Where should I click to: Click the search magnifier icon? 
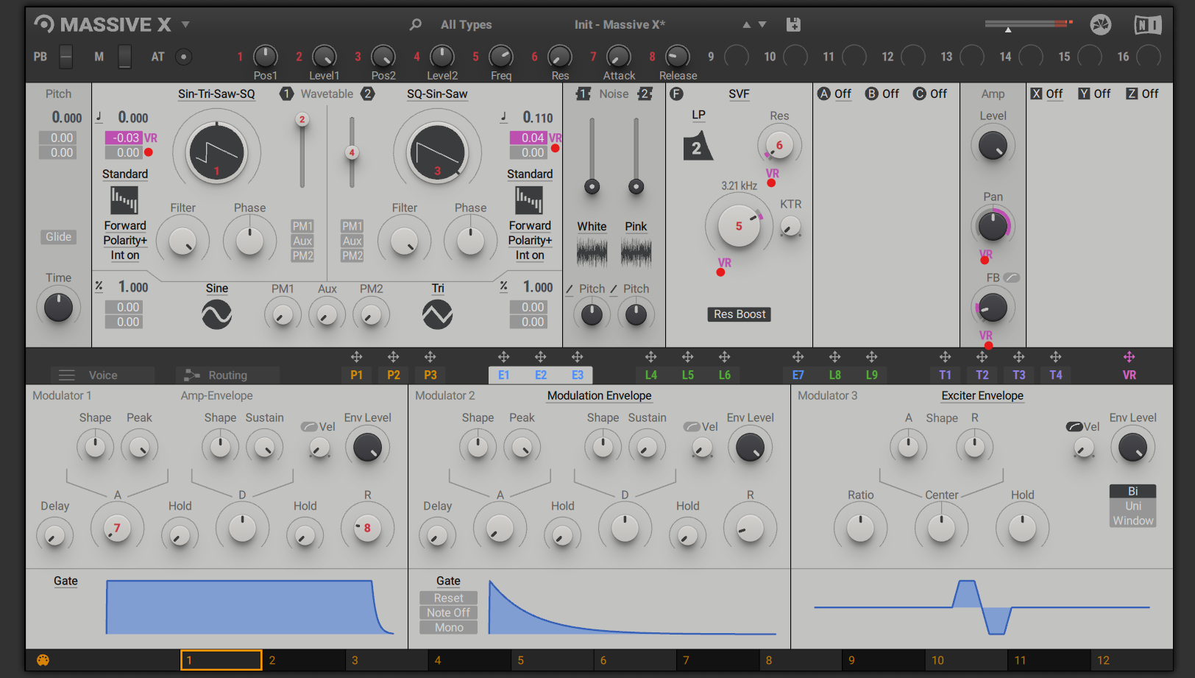click(x=416, y=24)
